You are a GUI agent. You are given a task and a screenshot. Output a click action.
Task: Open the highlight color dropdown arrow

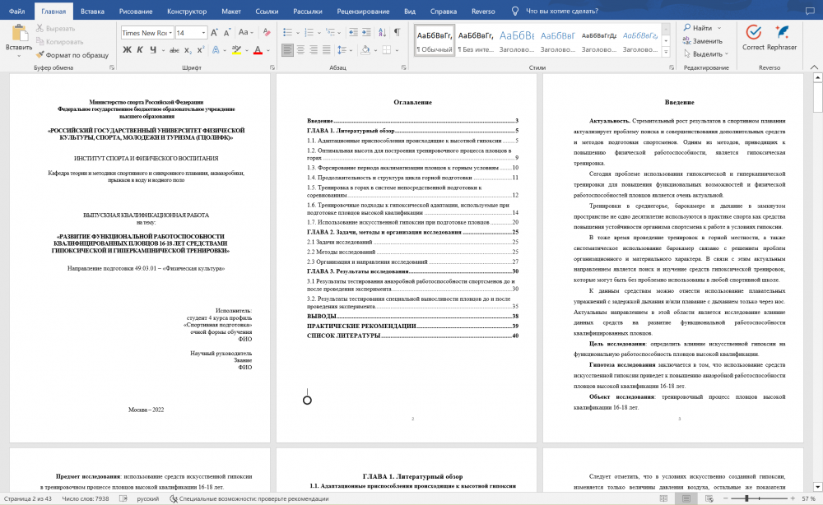247,50
